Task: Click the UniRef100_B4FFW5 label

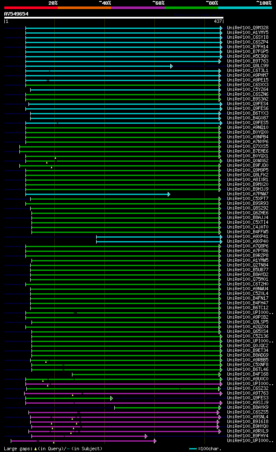Action: 248,232
